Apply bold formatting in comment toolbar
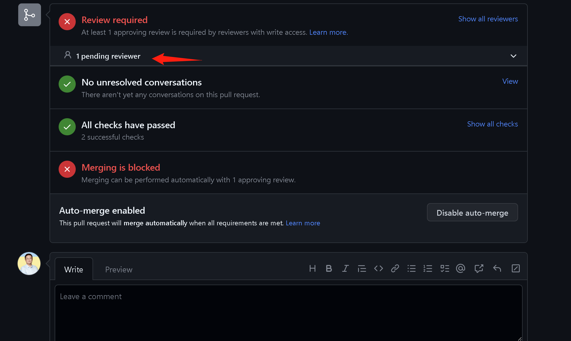 [329, 269]
